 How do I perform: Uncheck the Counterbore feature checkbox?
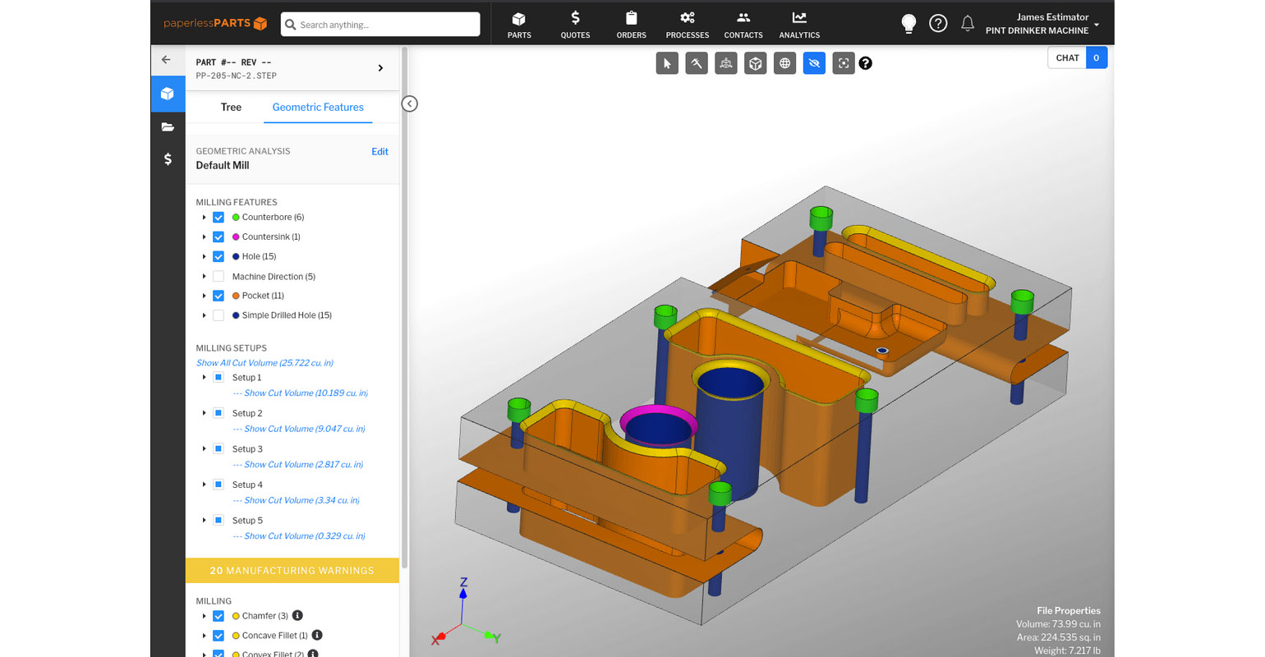point(218,217)
